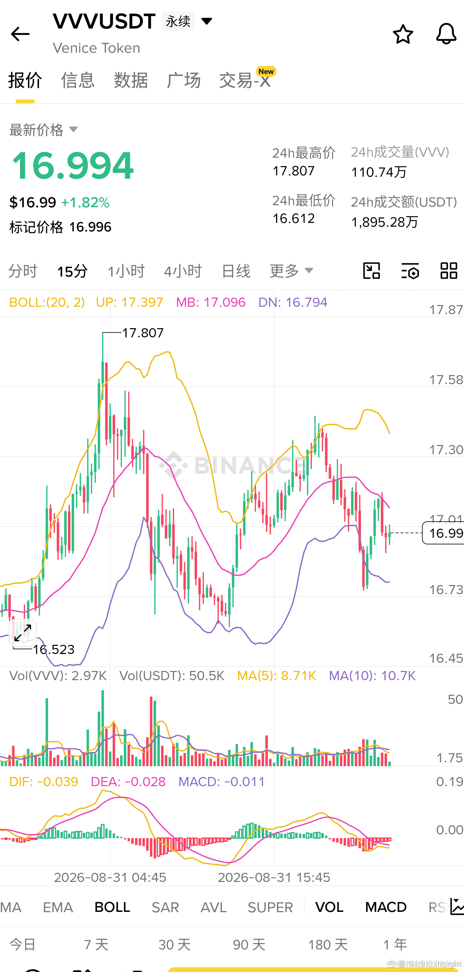Tap the 标记价格 16.996 mark price

coord(60,227)
